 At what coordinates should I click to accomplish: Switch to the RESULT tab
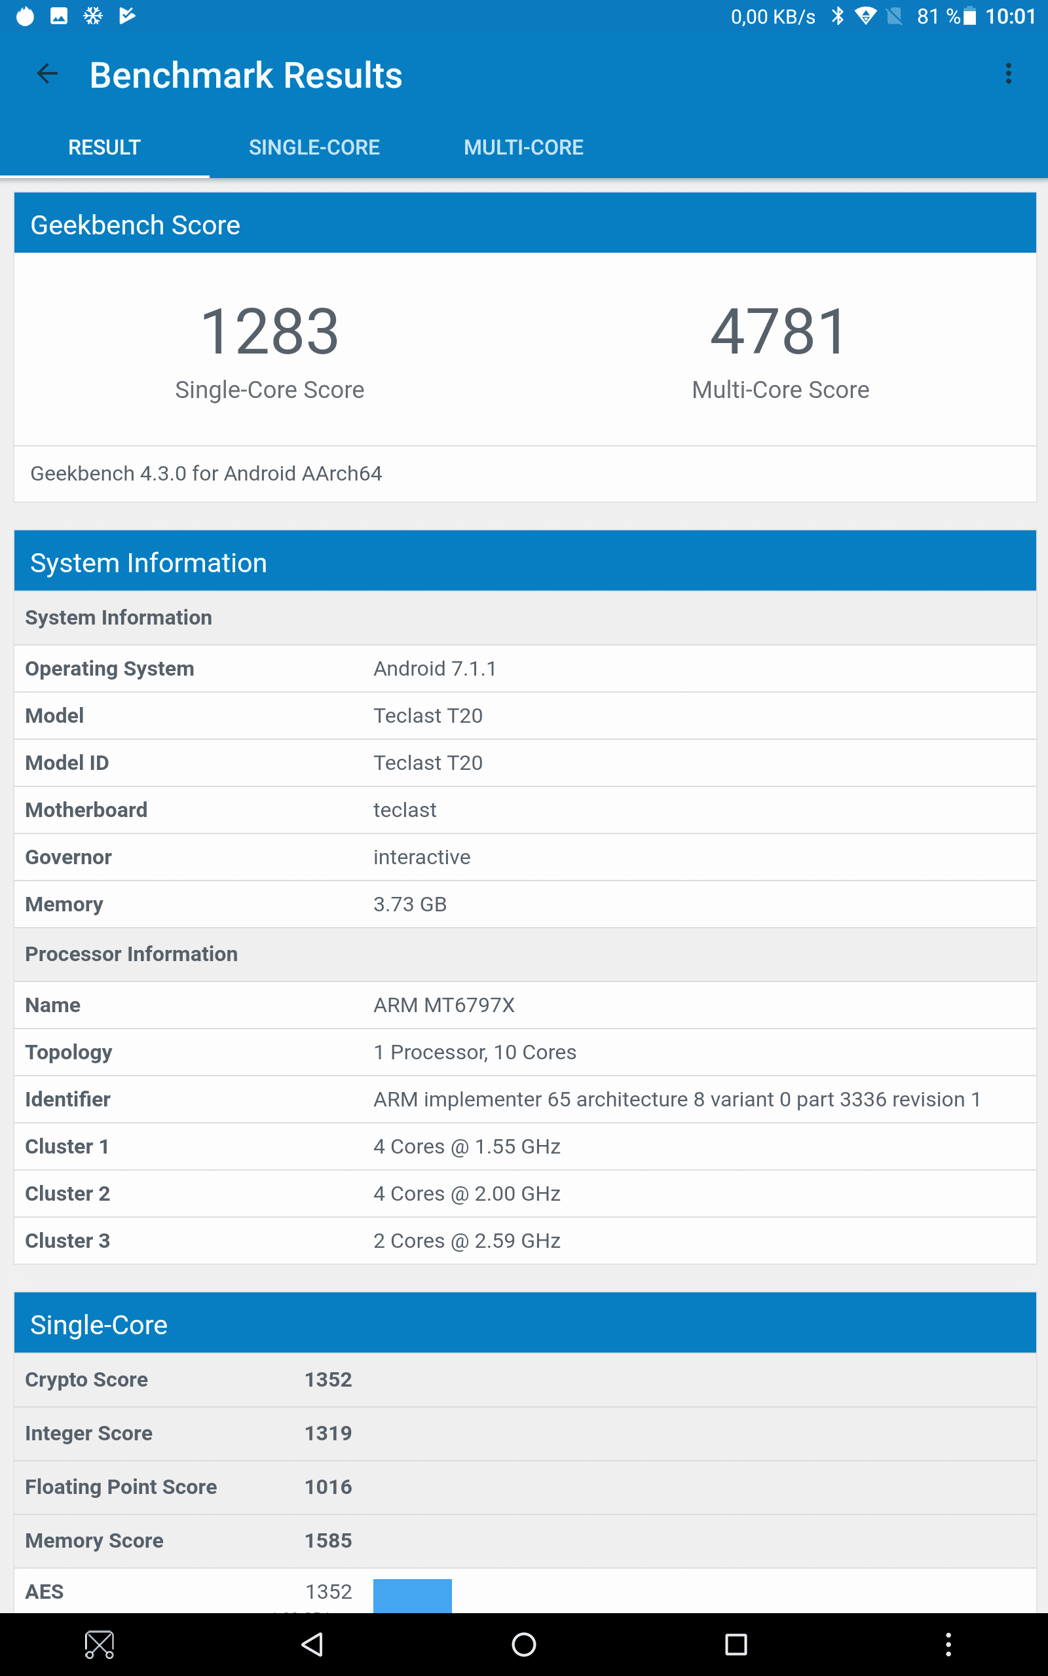coord(105,147)
